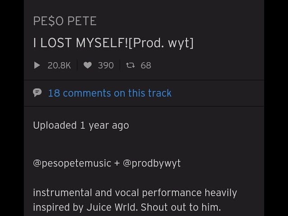Screen dimensions: 288x216
Task: Open the 18 comments on this track link
Action: click(x=109, y=93)
